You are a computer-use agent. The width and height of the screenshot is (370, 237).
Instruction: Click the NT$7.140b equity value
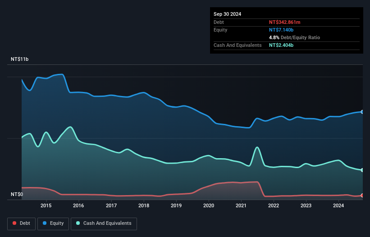click(281, 30)
